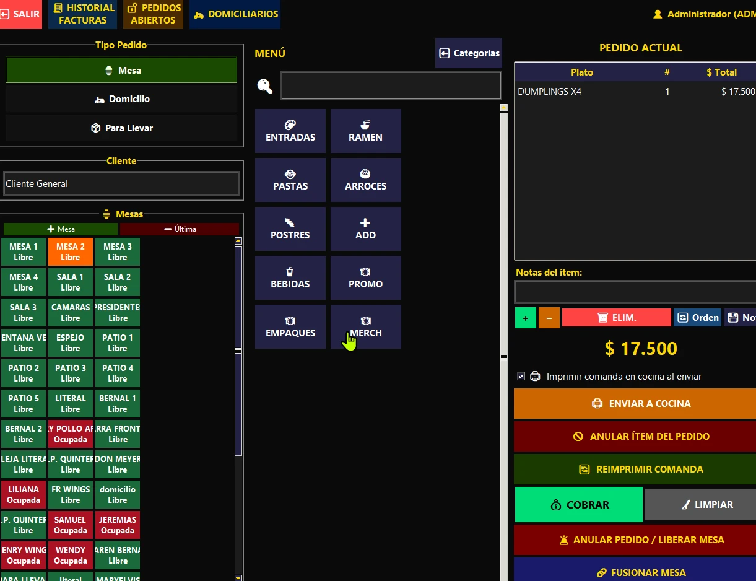This screenshot has height=581, width=756.
Task: Select the PASTAS category tile
Action: [290, 180]
